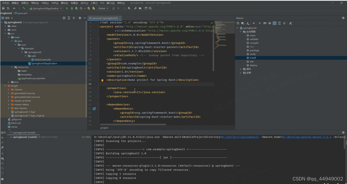Collapse Maven Lifecycle node
This screenshot has height=184, width=347.
click(x=240, y=32)
